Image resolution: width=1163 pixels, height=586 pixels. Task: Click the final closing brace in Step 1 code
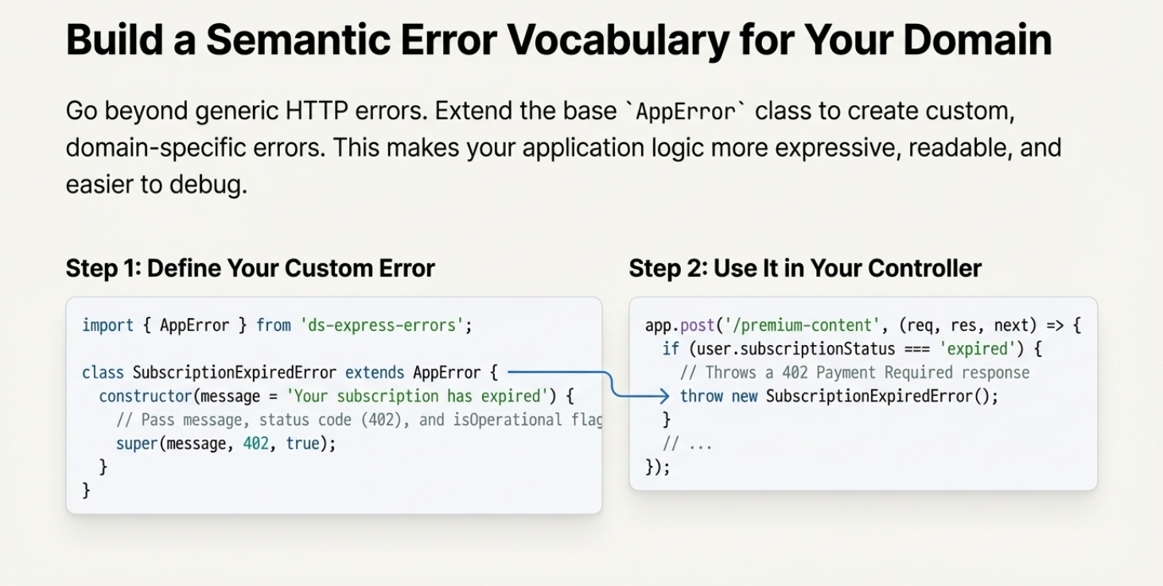click(86, 491)
